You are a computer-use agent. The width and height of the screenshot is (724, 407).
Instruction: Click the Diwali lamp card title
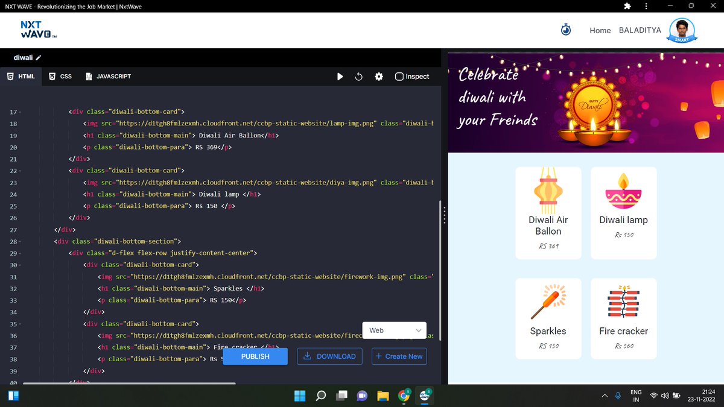tap(624, 220)
